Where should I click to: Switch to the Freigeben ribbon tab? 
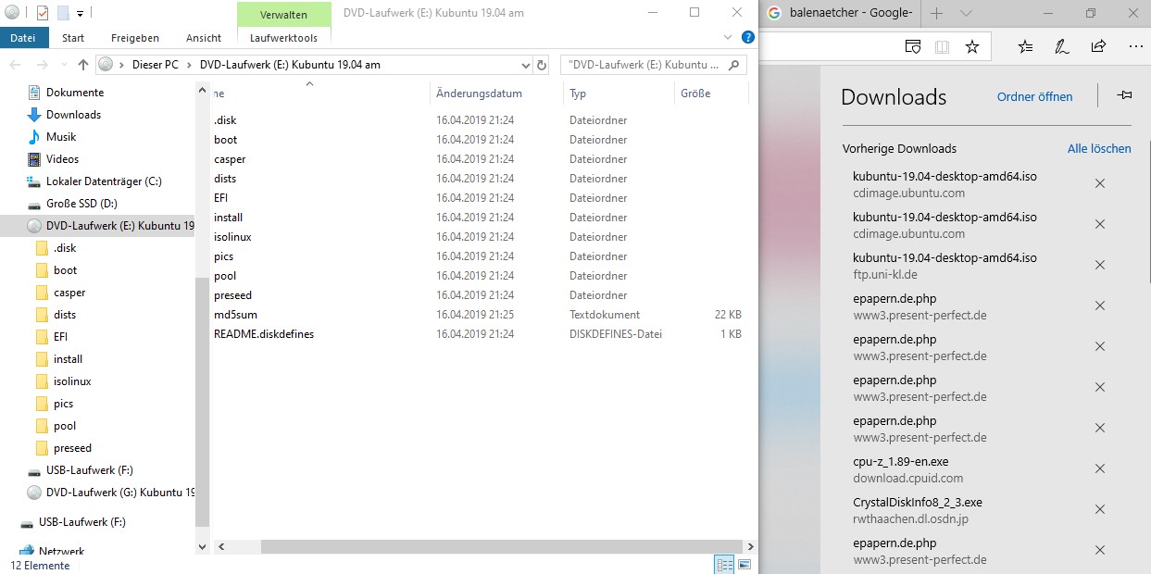coord(135,38)
